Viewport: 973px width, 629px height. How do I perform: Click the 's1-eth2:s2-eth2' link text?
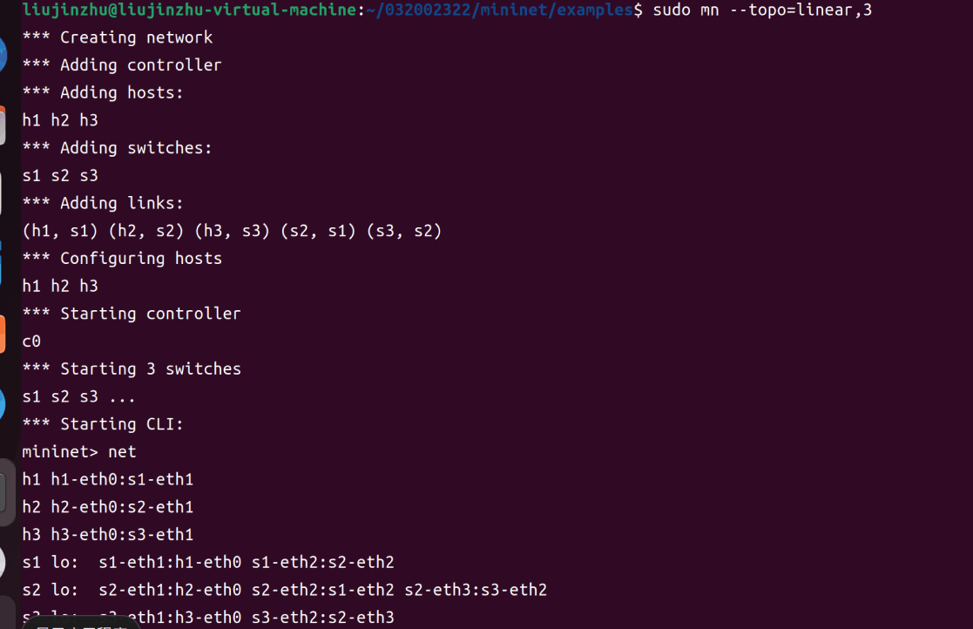coord(322,562)
